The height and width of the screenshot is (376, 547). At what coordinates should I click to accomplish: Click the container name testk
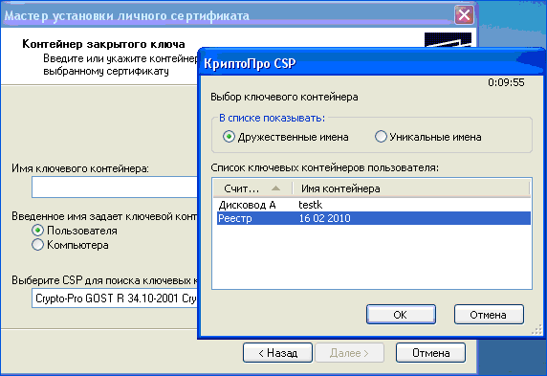(310, 205)
